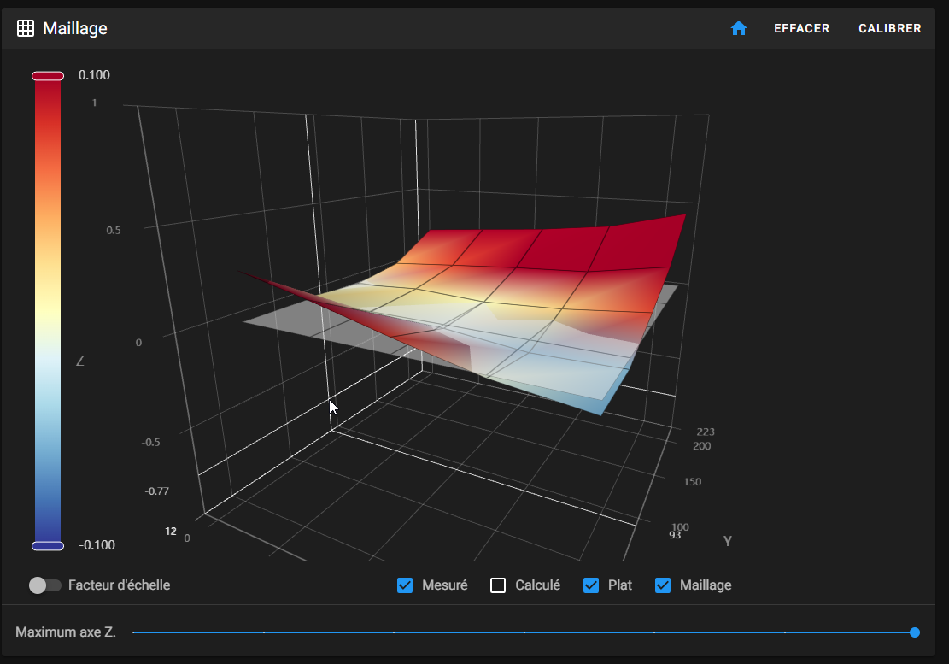
Task: Click the Maximum axe Z slider handle
Action: point(915,632)
